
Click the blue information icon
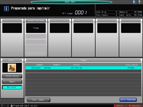pos(6,9)
